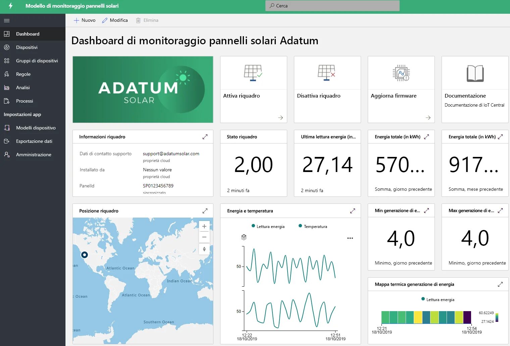Open the Documentazione di IoT Central link
Image resolution: width=510 pixels, height=346 pixels.
(474, 105)
